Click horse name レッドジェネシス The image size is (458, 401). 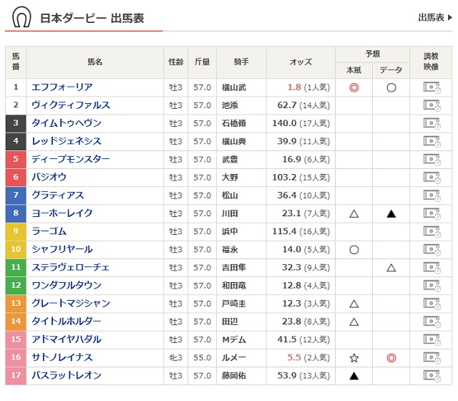pyautogui.click(x=67, y=141)
